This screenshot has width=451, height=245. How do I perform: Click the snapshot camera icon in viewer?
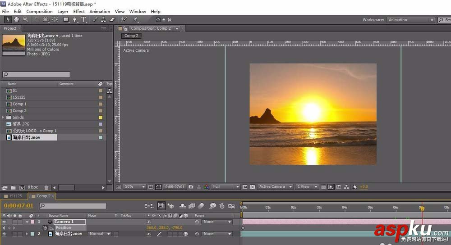point(191,186)
